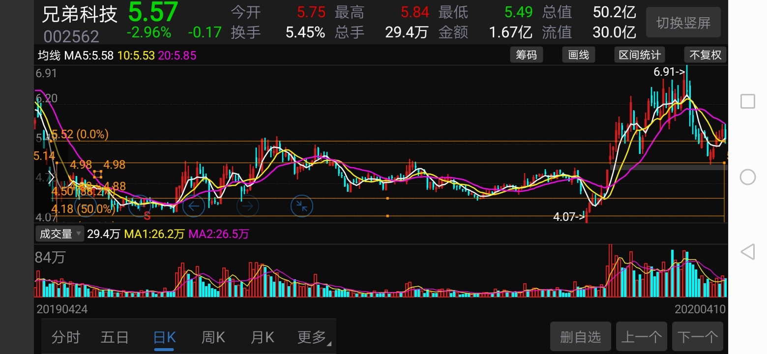Open the 筹码 chip distribution view

(526, 55)
